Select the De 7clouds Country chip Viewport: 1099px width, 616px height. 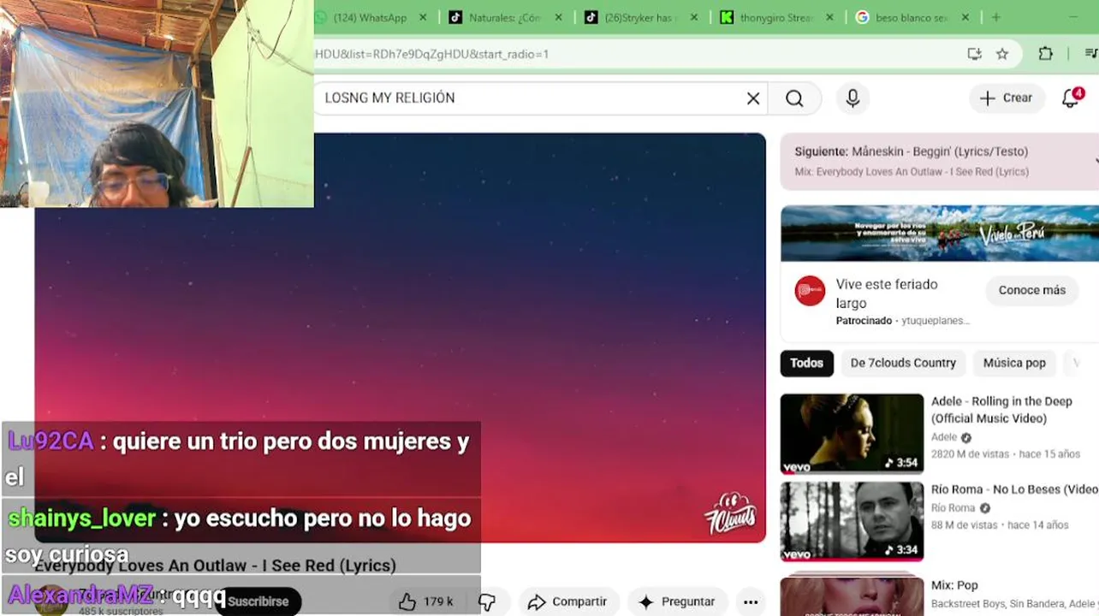903,363
